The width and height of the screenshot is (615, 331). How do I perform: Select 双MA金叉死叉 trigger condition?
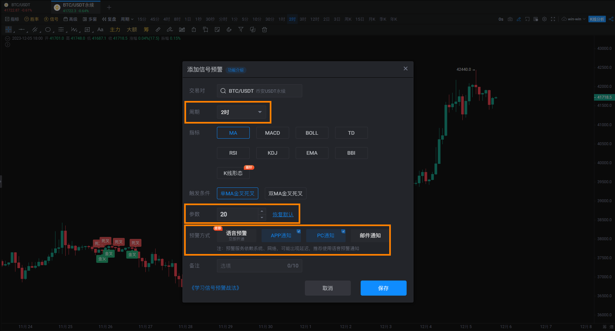(286, 193)
